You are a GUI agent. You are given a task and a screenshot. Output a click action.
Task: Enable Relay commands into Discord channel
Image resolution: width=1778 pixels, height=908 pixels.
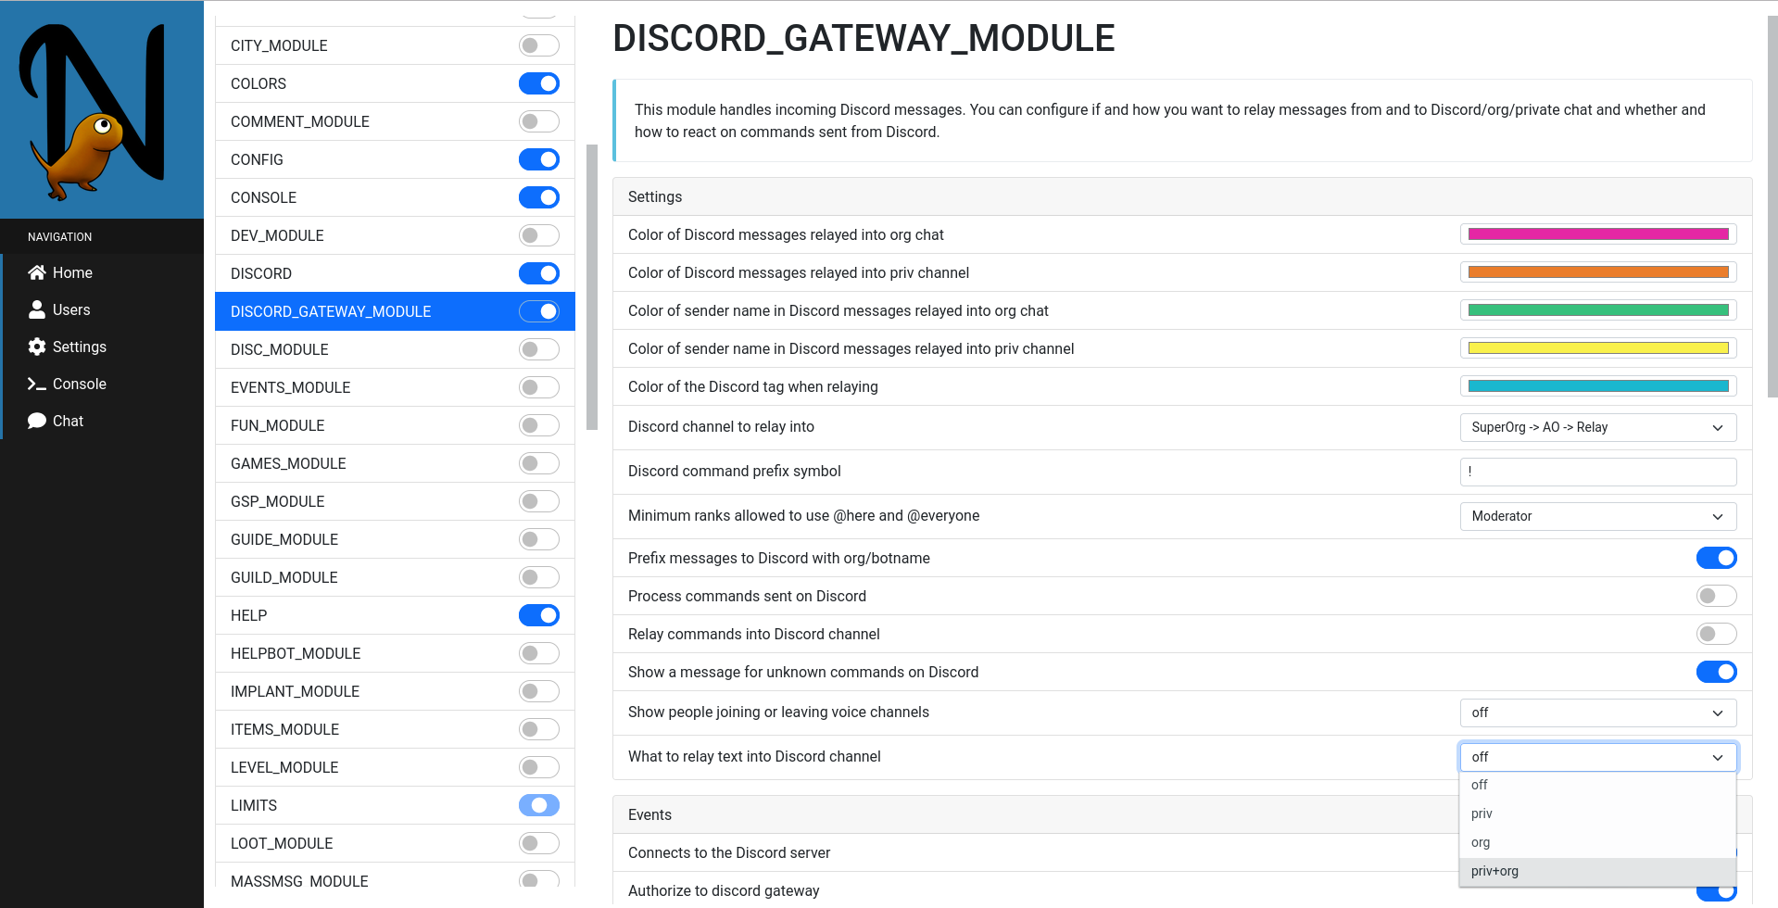point(1716,634)
